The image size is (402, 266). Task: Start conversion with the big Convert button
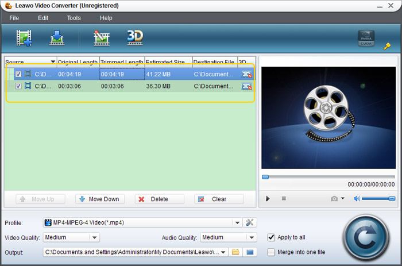(x=366, y=238)
